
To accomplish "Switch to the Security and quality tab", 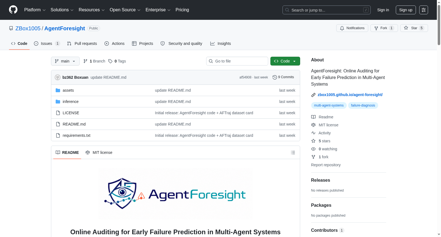I will coord(181,43).
